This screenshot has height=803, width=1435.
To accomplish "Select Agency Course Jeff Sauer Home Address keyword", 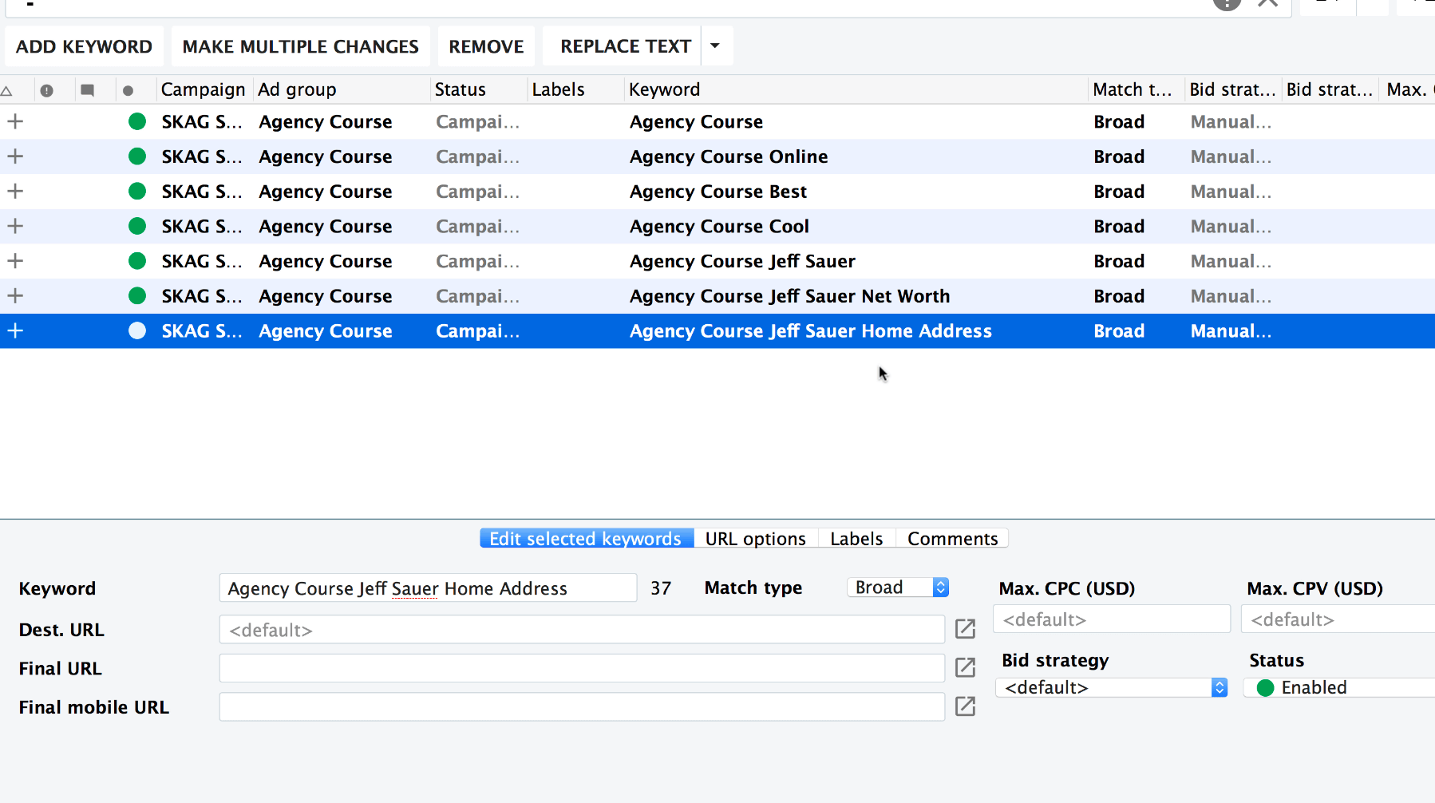I will click(810, 330).
